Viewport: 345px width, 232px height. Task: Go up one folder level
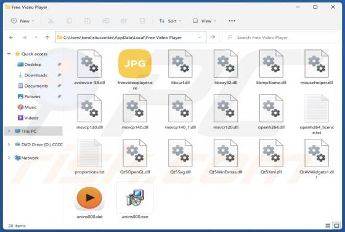[x=47, y=38]
